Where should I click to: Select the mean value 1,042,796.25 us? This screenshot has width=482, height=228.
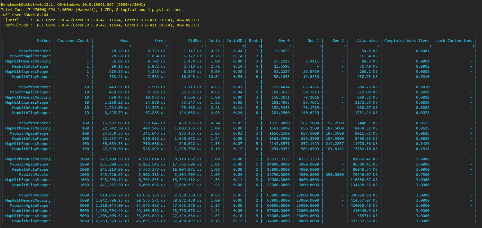pos(112,200)
